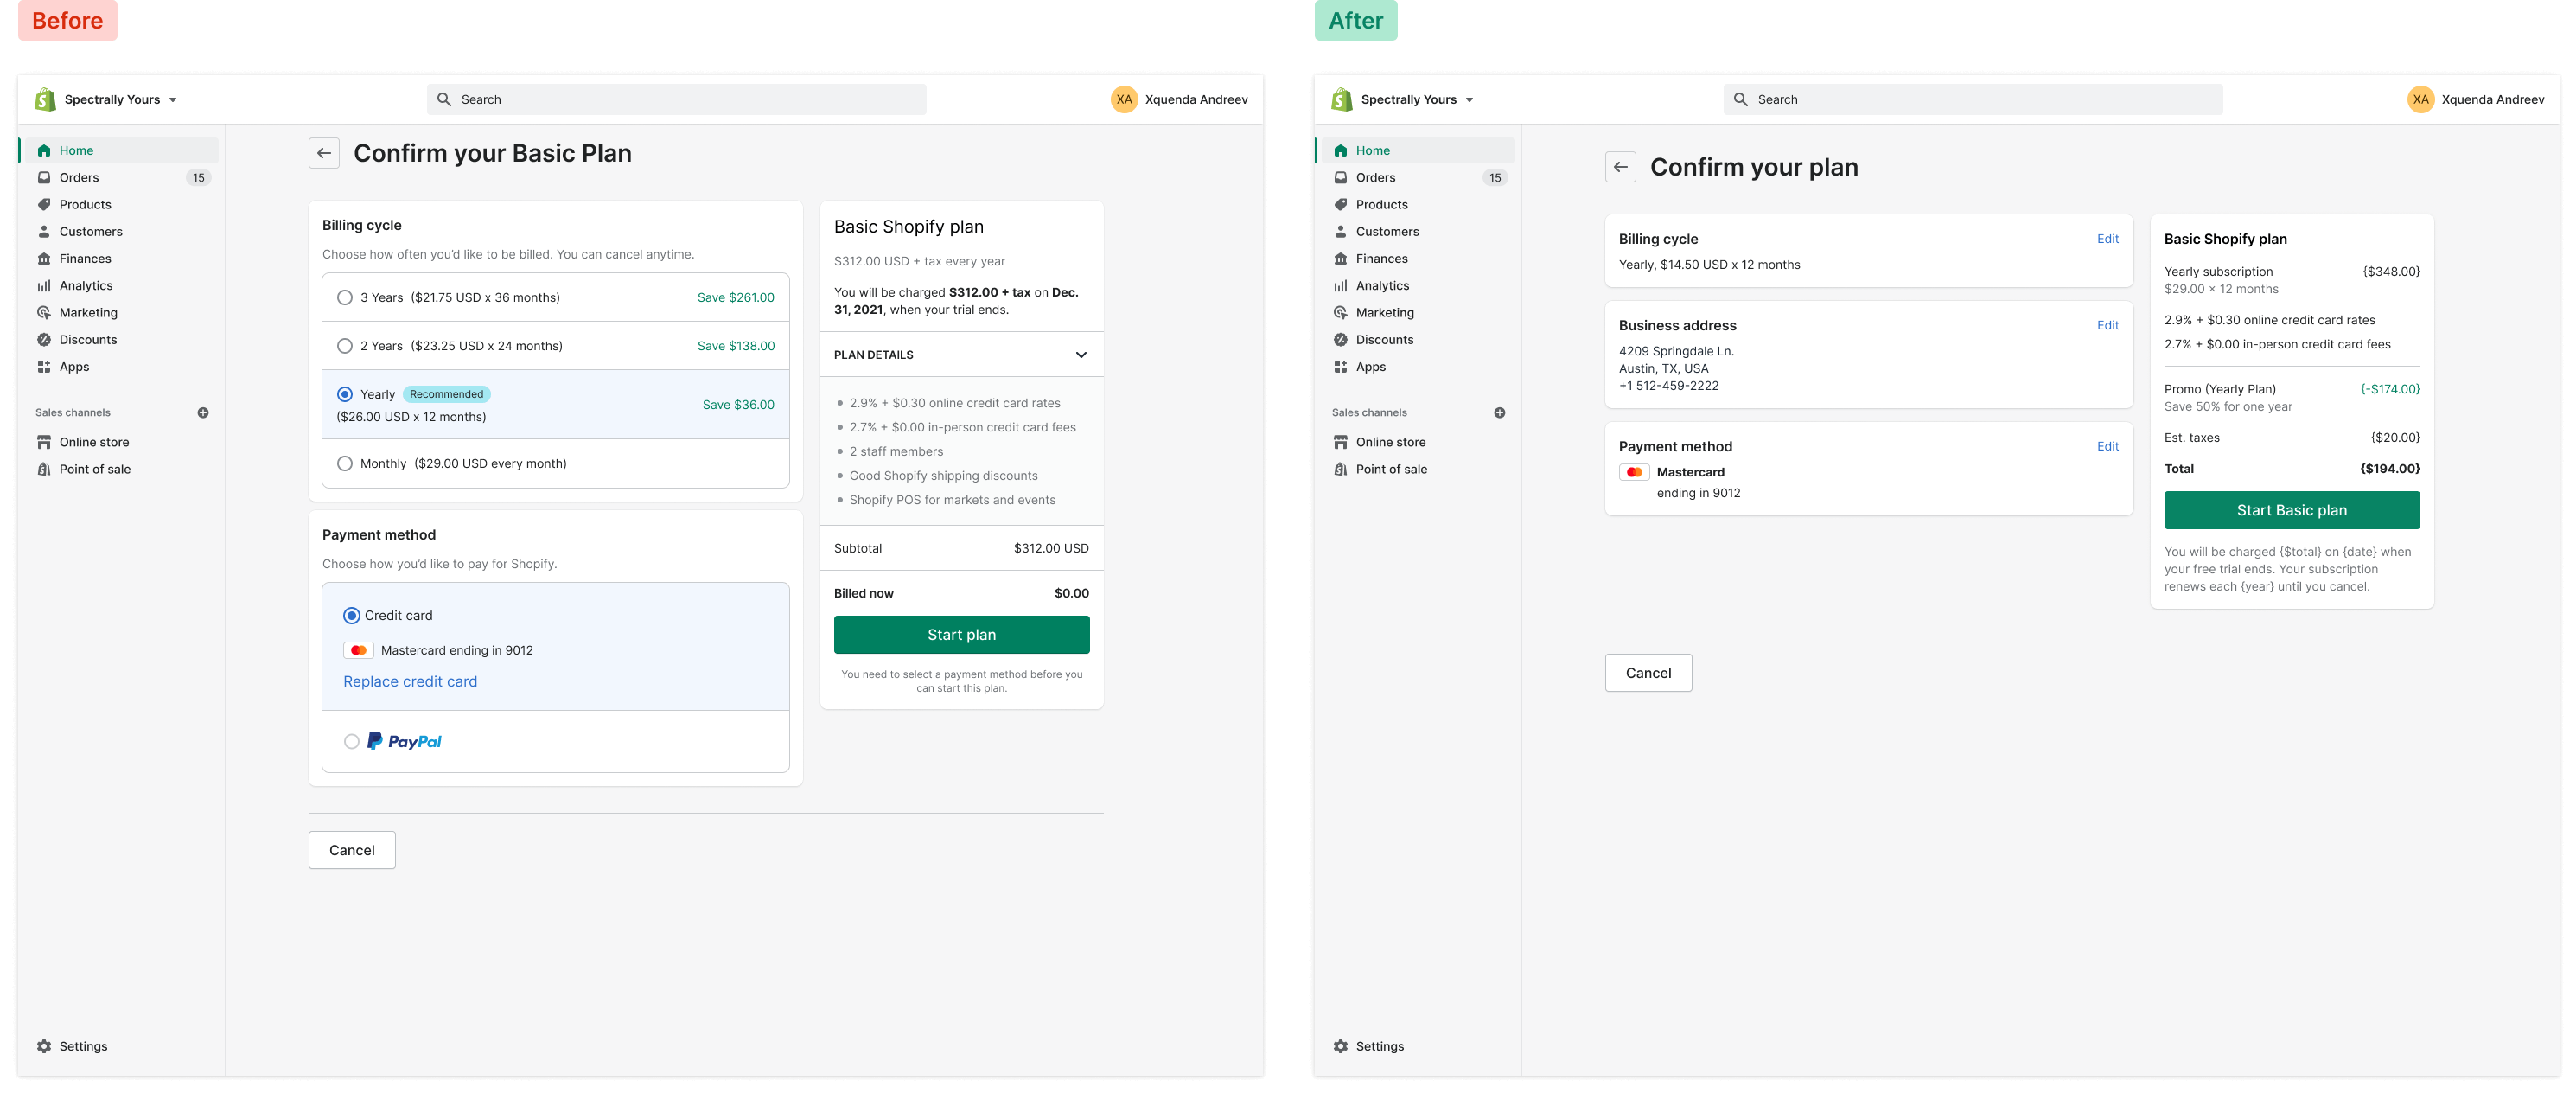This screenshot has width=2576, height=1093.
Task: Select the 3 Years billing cycle radio
Action: (345, 297)
